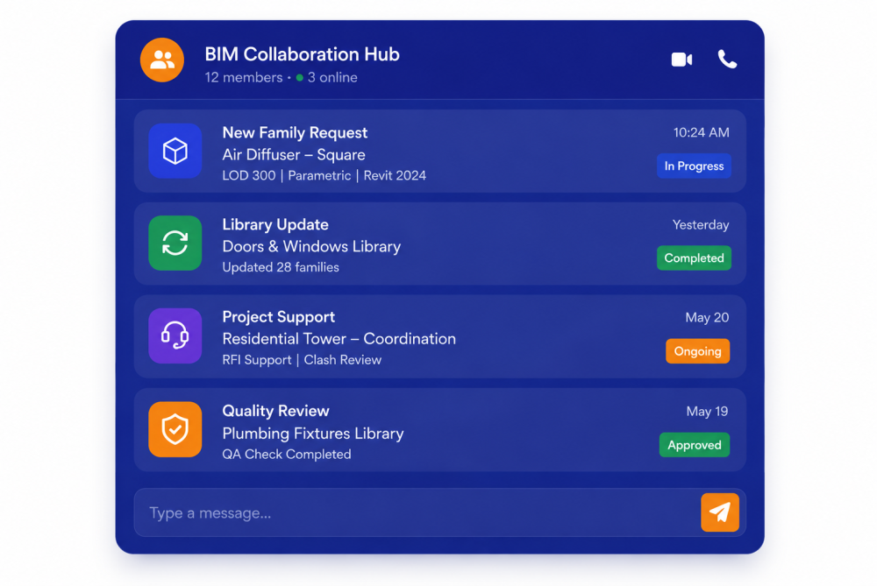Click the 10:24 AM timestamp
This screenshot has height=586, width=877.
click(x=701, y=132)
